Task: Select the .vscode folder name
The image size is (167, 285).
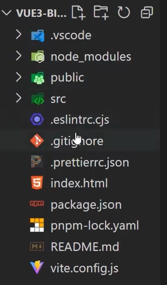Action: tap(71, 35)
